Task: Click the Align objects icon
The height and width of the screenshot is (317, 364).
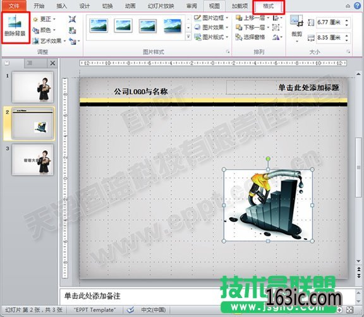Action: coord(277,18)
